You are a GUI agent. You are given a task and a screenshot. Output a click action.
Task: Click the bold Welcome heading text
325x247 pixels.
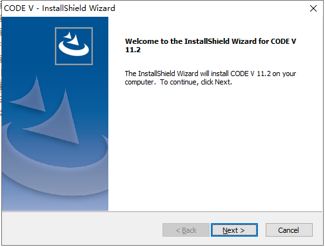(211, 45)
